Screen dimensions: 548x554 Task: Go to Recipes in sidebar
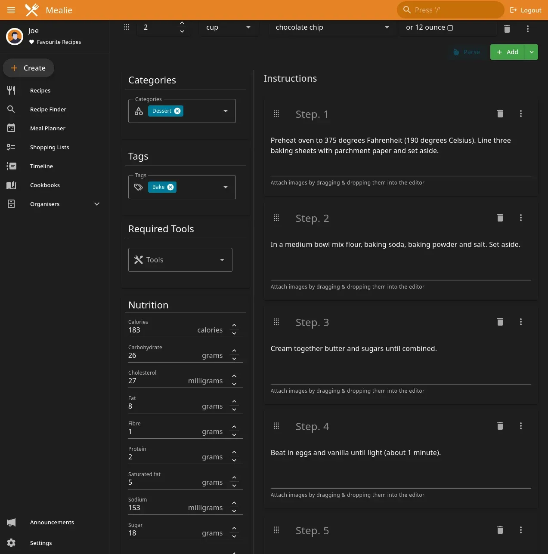tap(54, 90)
